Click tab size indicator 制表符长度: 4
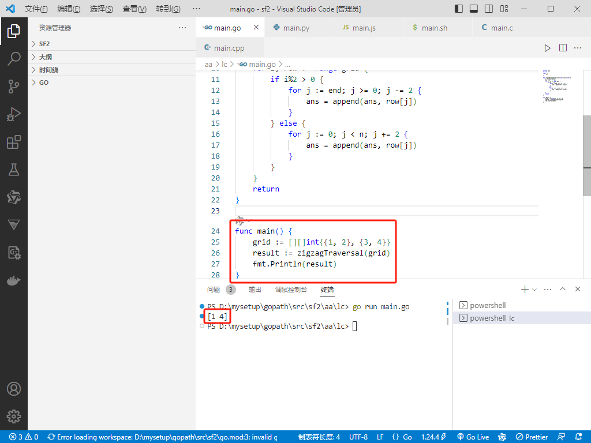Image resolution: width=591 pixels, height=443 pixels. (x=319, y=437)
